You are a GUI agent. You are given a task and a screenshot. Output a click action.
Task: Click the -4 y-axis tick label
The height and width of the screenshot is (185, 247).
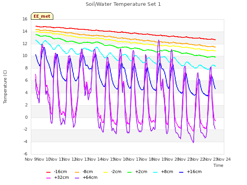pyautogui.click(x=25, y=142)
